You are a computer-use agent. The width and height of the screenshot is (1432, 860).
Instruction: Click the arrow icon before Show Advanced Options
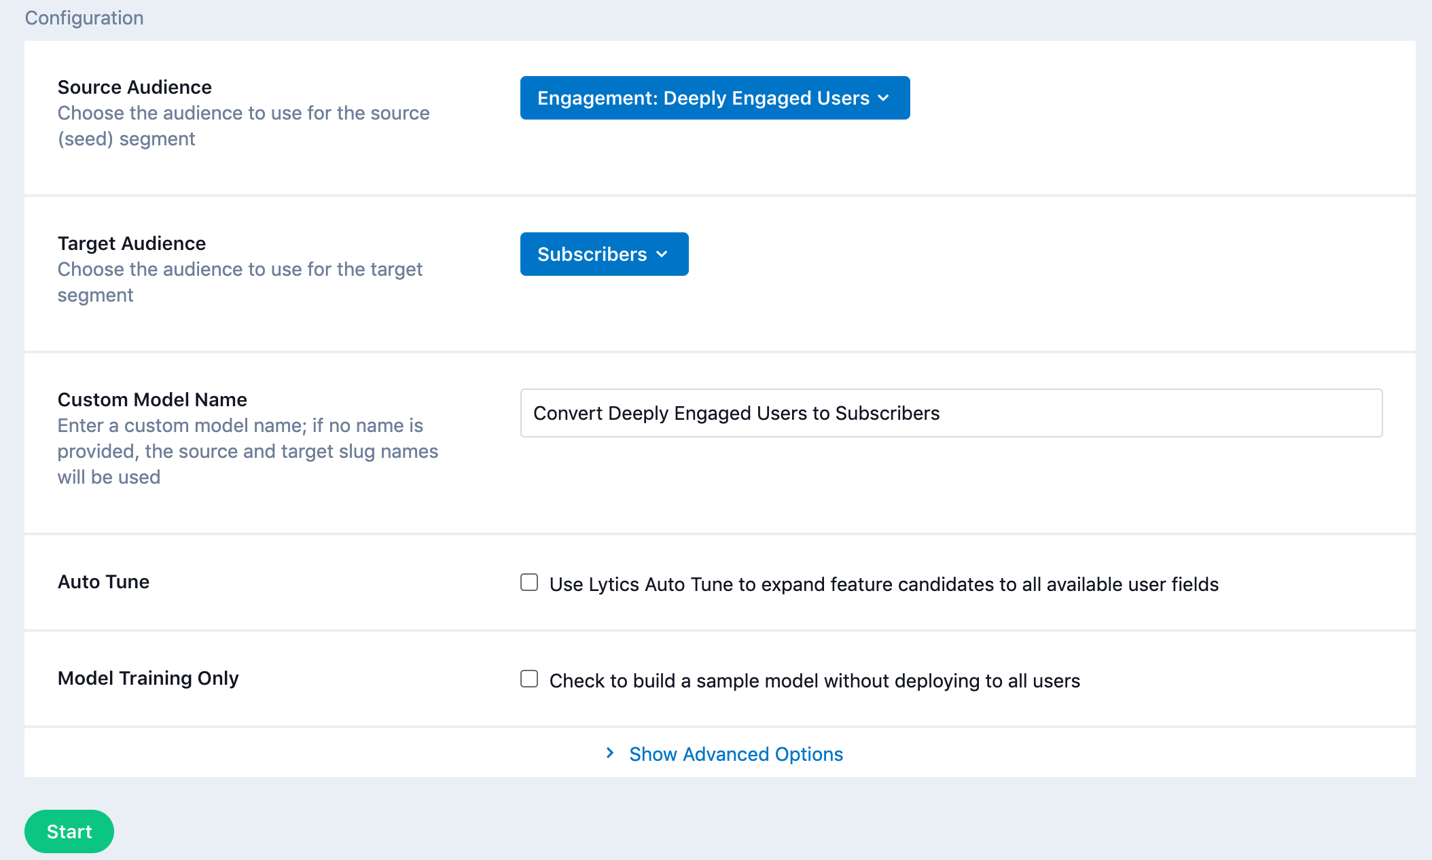[x=610, y=753]
